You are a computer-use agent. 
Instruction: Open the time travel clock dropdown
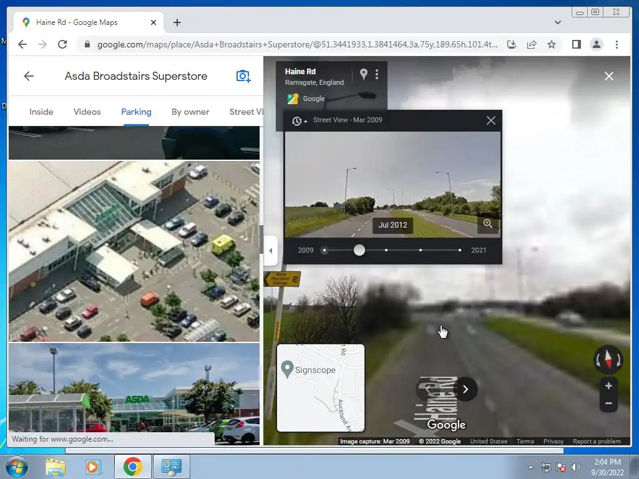[x=299, y=120]
